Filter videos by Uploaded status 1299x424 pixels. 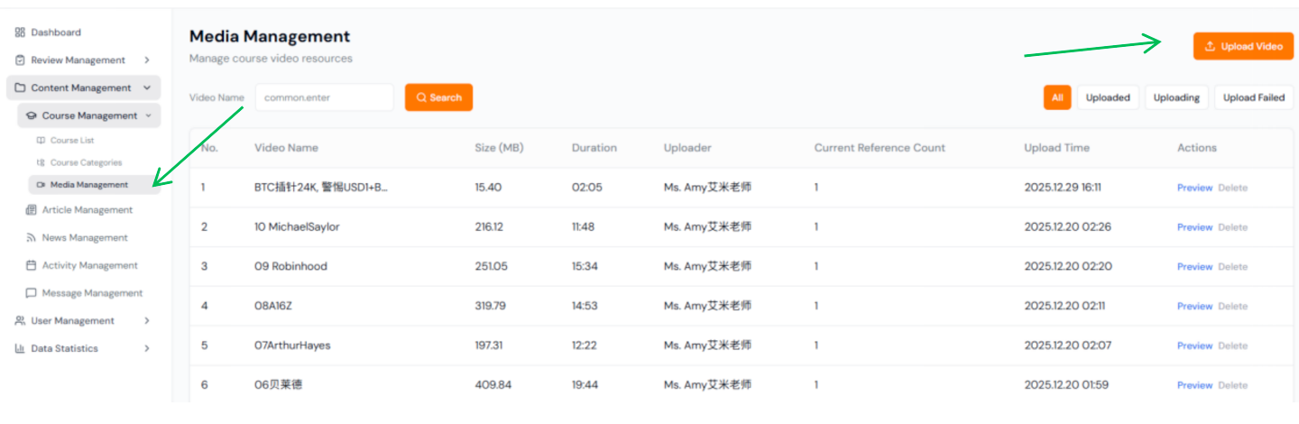[x=1108, y=97]
